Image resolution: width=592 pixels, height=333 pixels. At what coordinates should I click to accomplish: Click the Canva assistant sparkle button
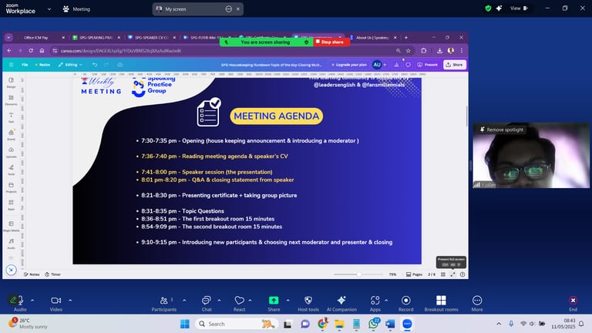pyautogui.click(x=11, y=270)
